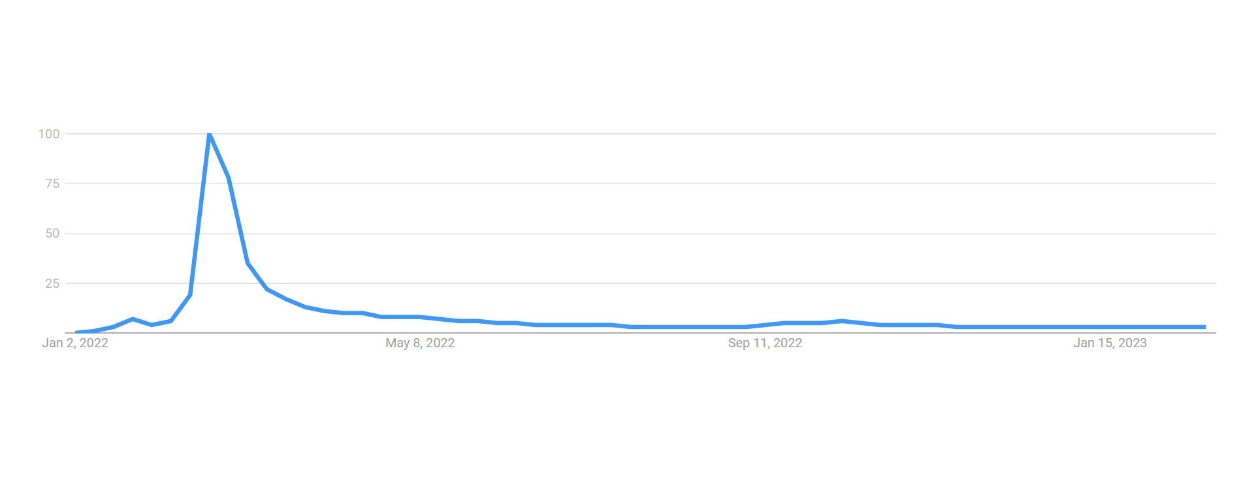Select the Jan 15, 2023 date label

coord(1110,343)
